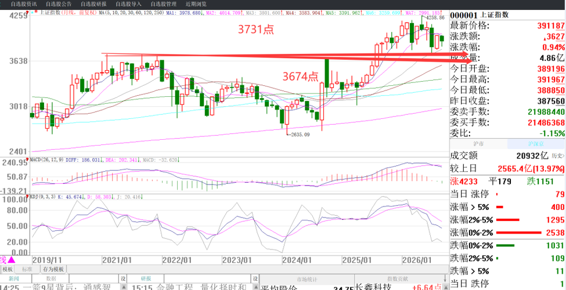
Task: Click the cyan dot icon before the chart title
Action: (x=32, y=12)
